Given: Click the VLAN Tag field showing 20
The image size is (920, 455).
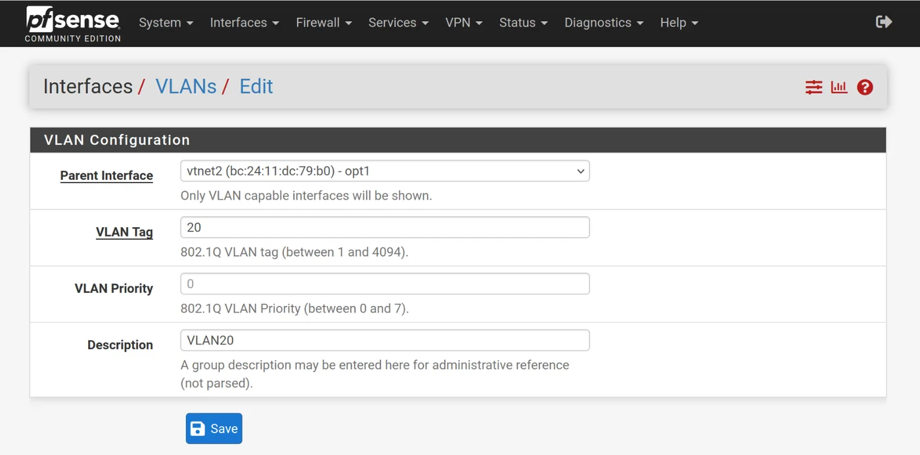Looking at the screenshot, I should point(384,227).
